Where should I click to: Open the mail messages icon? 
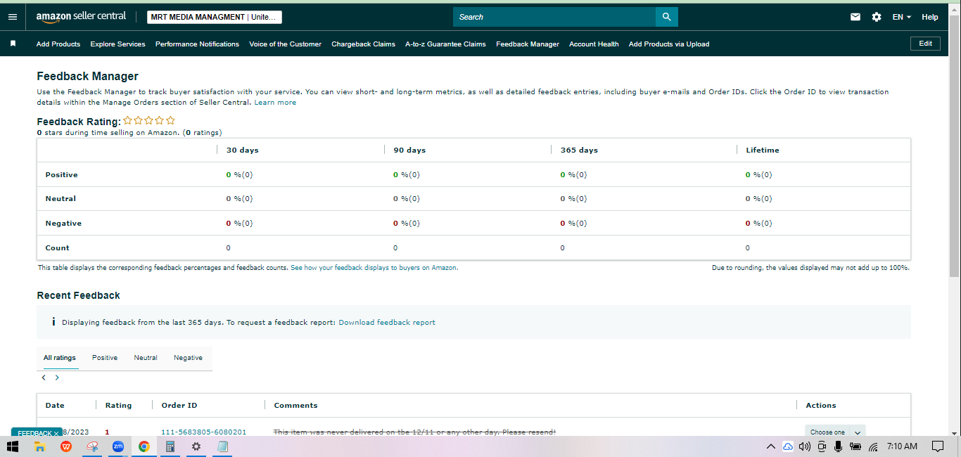855,17
